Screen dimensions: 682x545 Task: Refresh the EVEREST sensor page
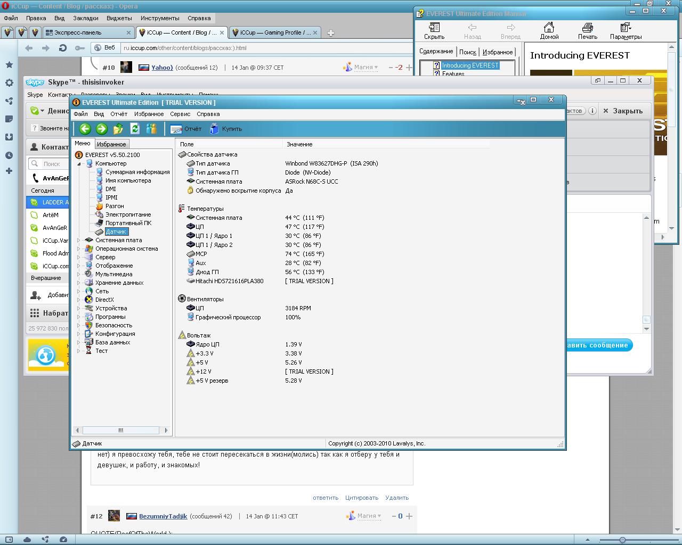tap(135, 129)
